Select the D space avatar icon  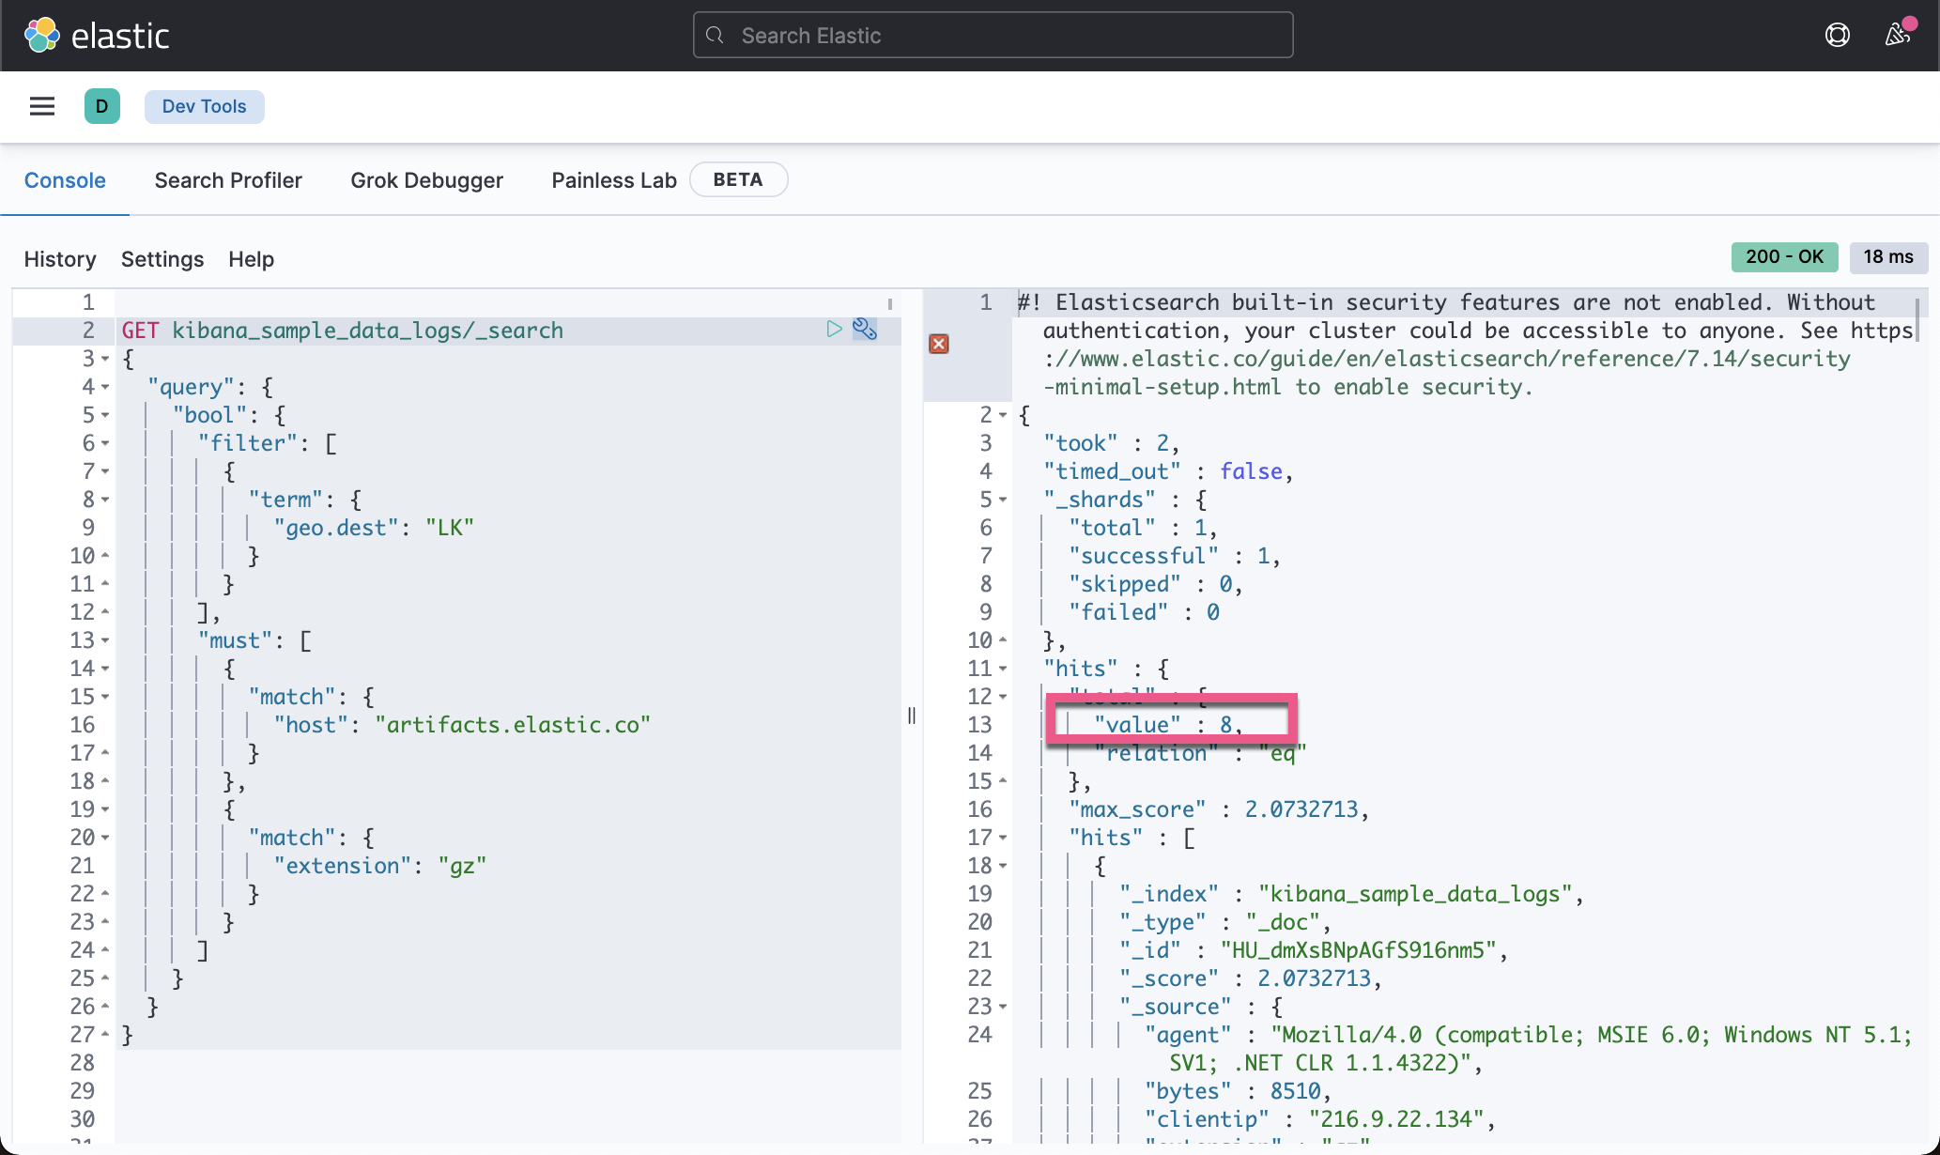tap(102, 106)
